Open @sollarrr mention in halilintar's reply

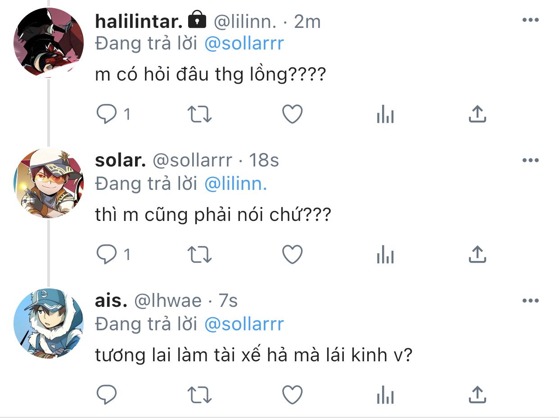pos(244,44)
